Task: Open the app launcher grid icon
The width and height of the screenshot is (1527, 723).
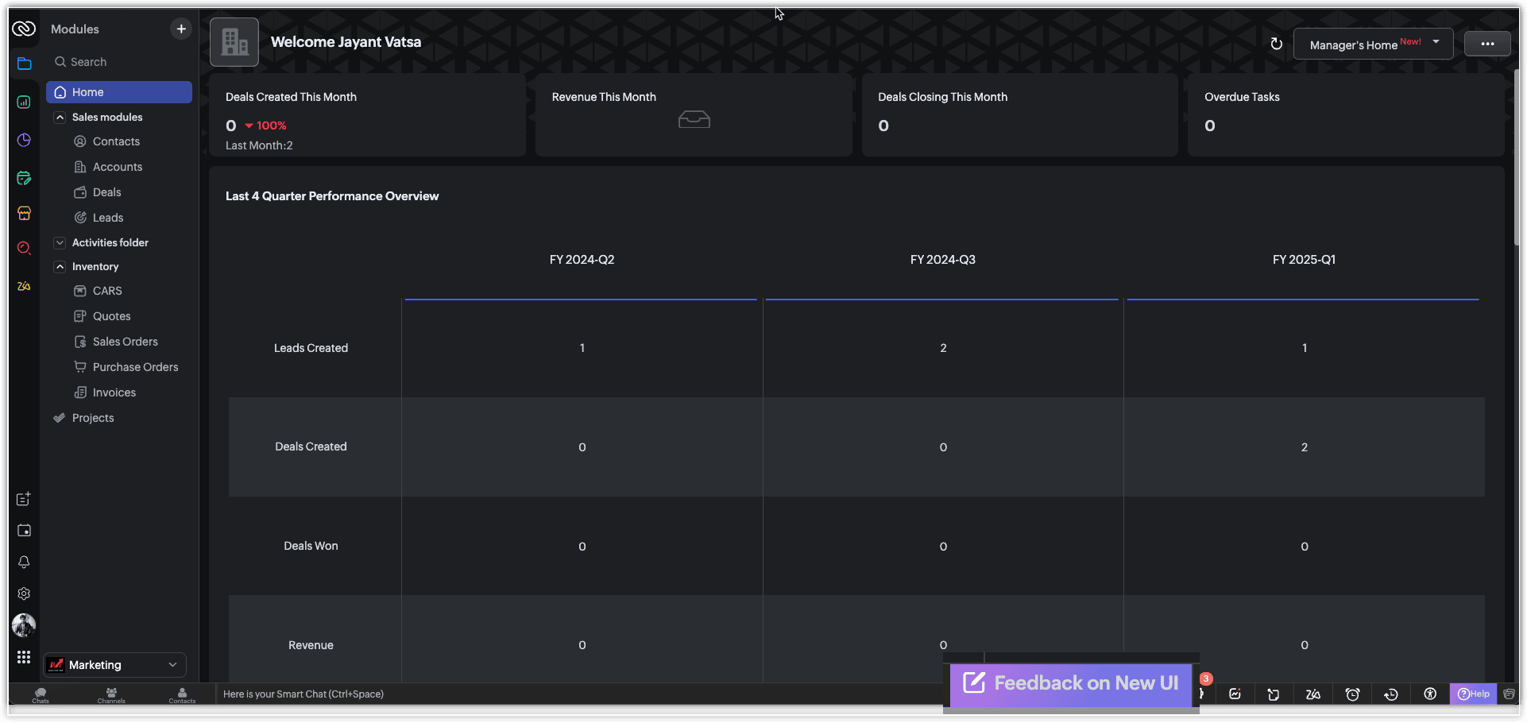Action: pyautogui.click(x=24, y=657)
